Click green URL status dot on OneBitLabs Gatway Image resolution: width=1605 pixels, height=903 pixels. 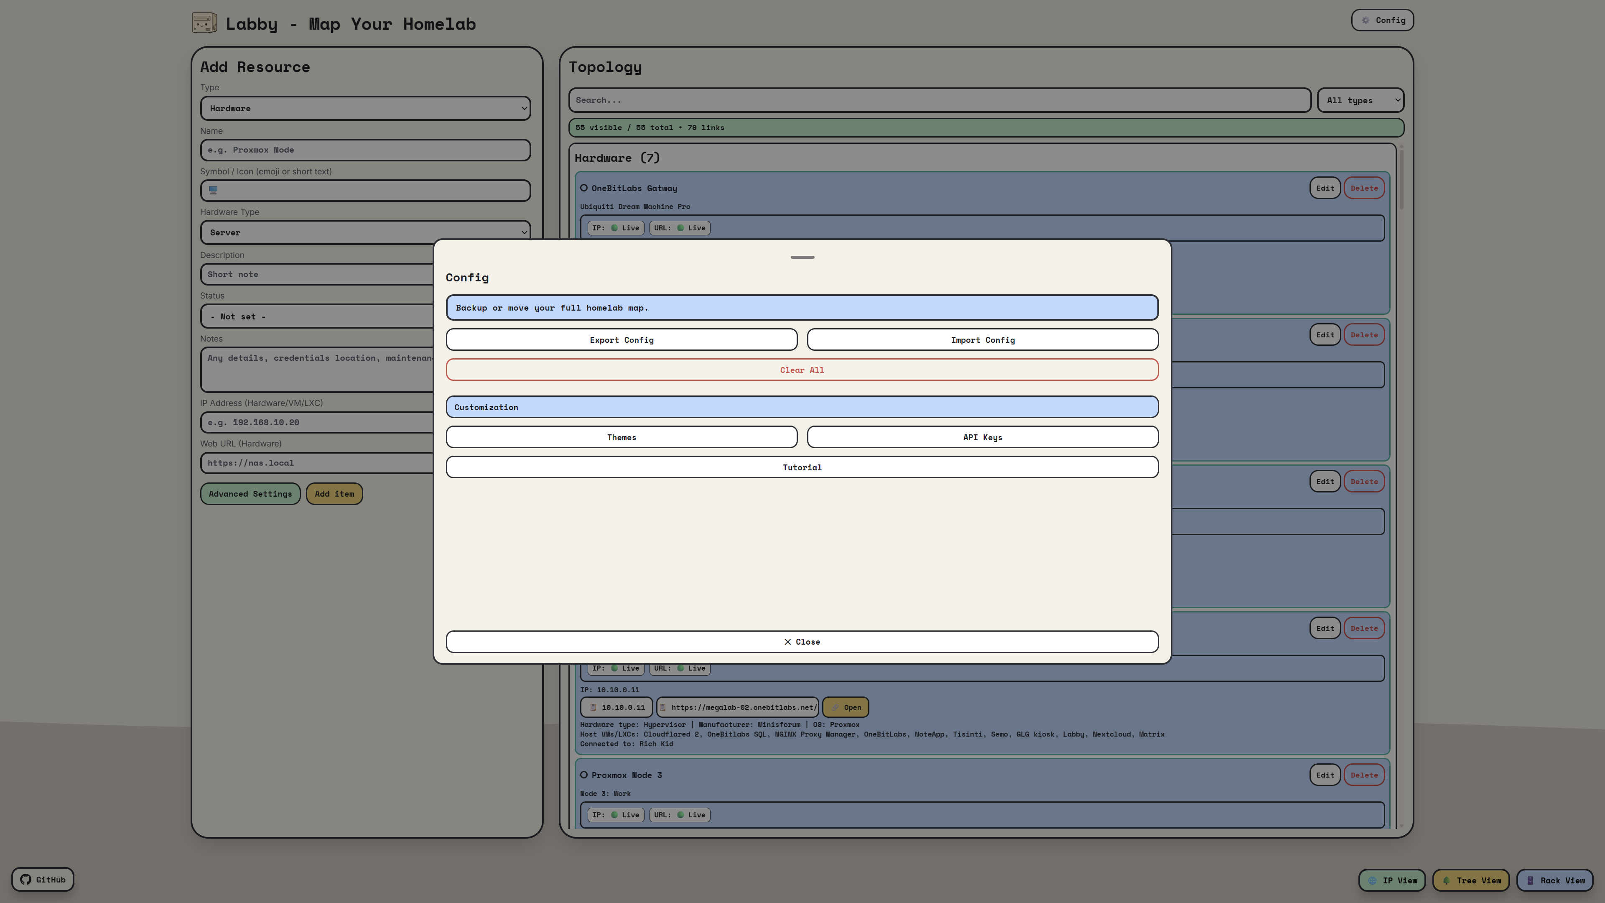(x=680, y=228)
